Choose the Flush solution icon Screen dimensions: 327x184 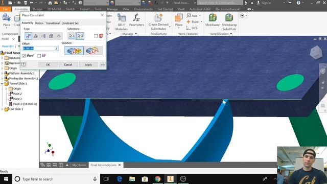click(93, 51)
